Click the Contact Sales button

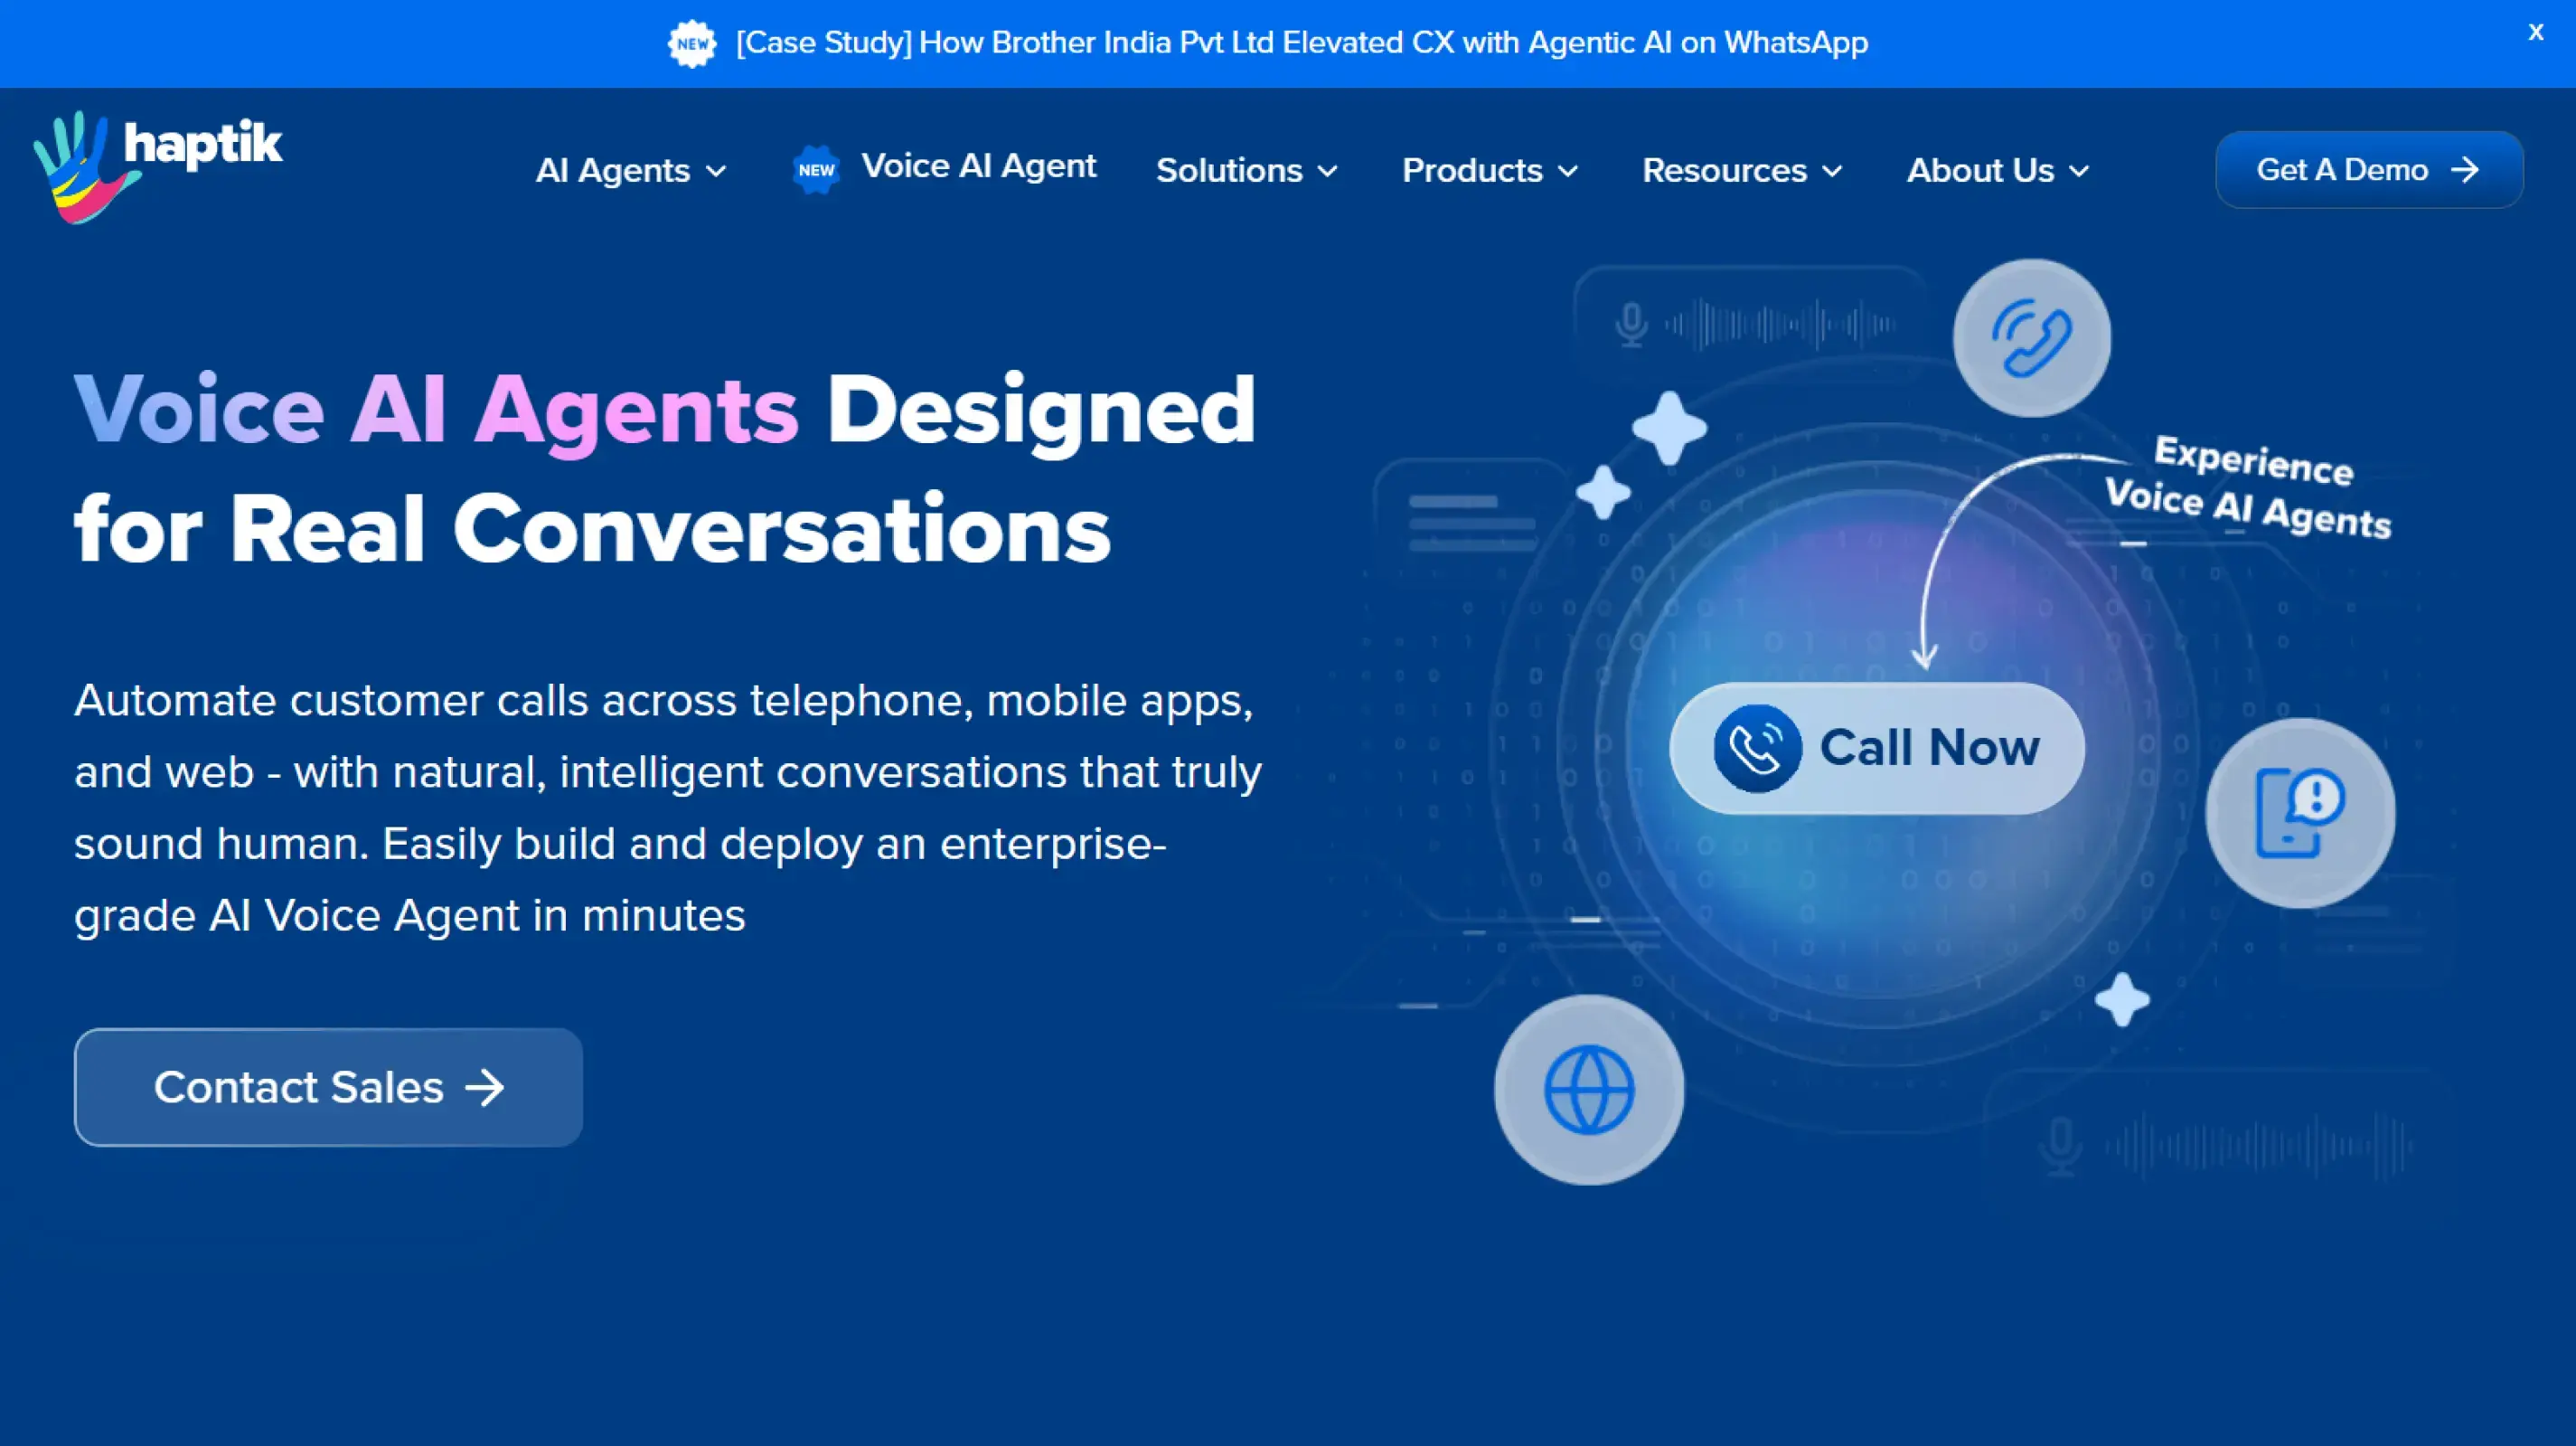(328, 1088)
